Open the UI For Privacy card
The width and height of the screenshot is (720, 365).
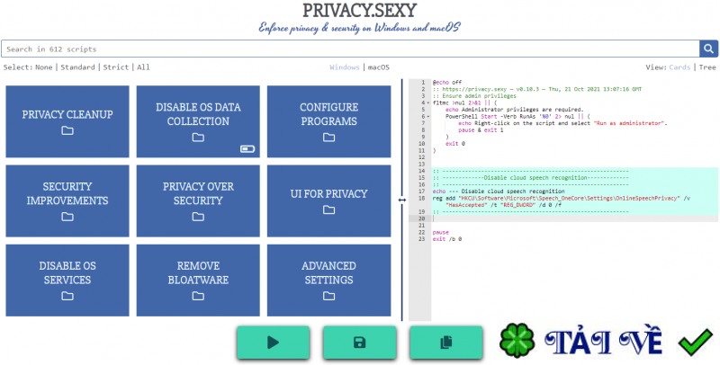point(328,200)
